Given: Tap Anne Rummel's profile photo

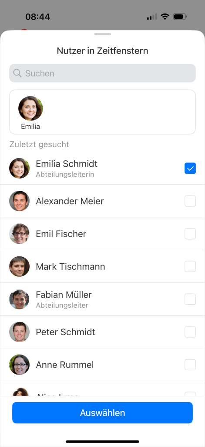Looking at the screenshot, I should click(19, 364).
